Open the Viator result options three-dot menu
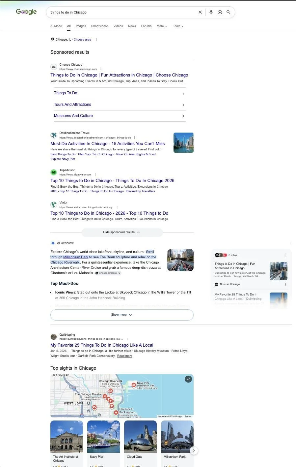 point(117,207)
